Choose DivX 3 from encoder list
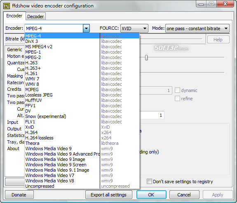The image size is (237, 203). 82,41
